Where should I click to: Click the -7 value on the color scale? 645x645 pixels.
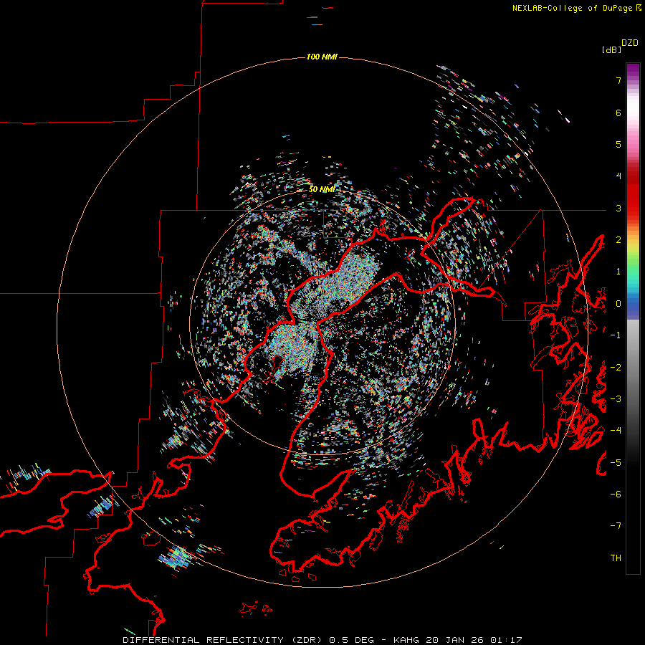(616, 526)
